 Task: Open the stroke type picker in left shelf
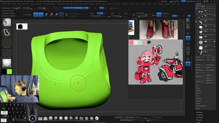7,33
